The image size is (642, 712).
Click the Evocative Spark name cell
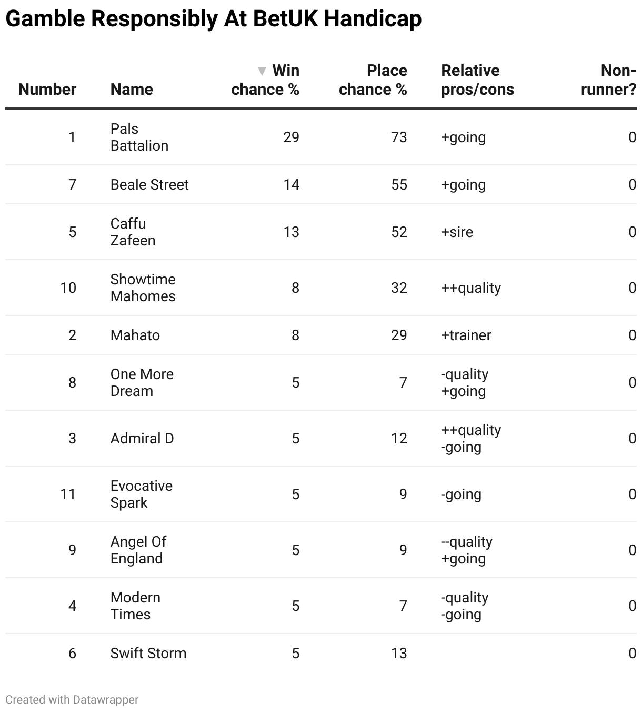click(x=141, y=494)
